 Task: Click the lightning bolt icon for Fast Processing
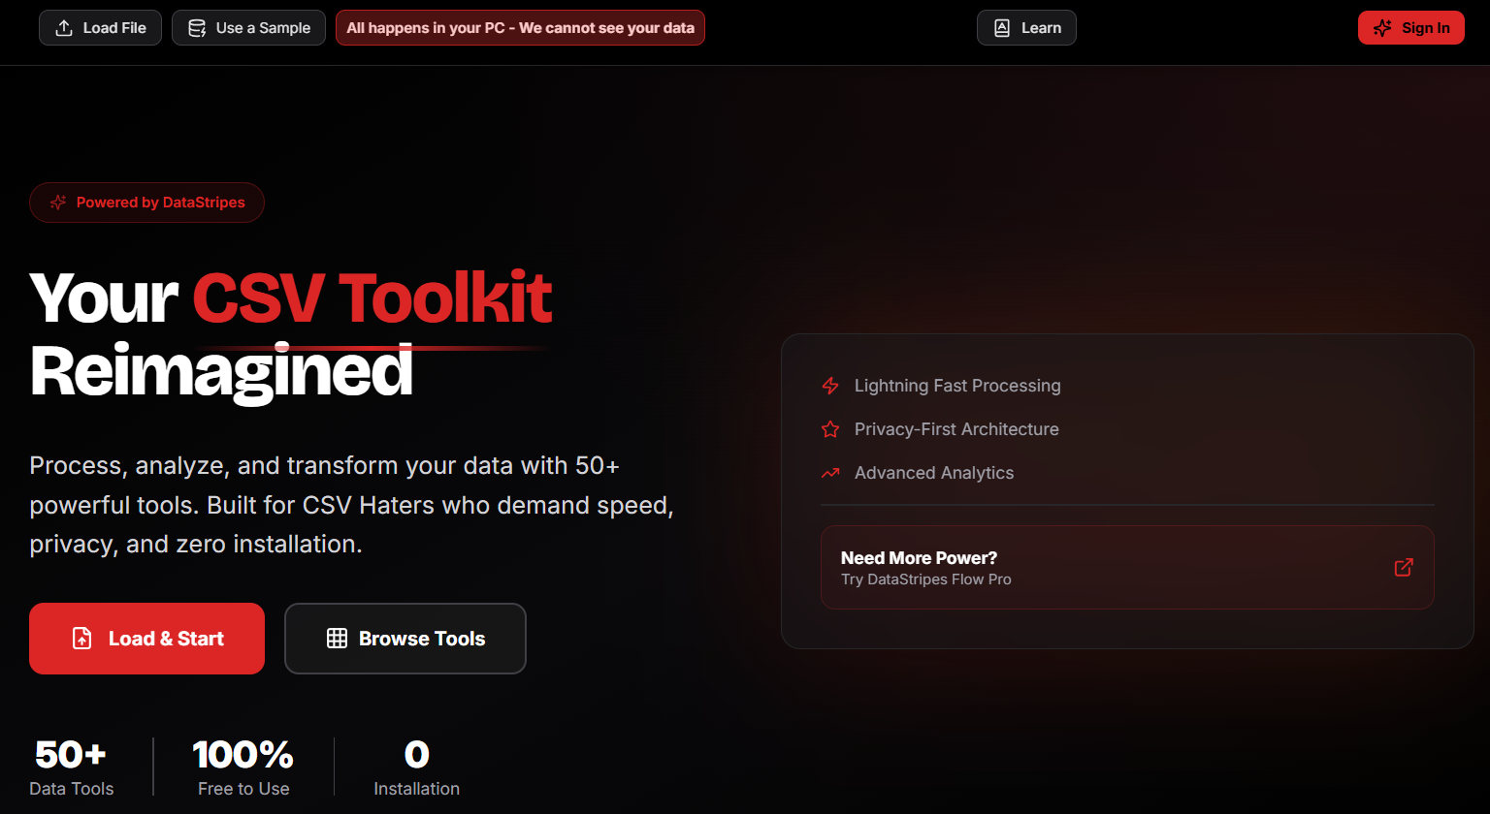(830, 386)
